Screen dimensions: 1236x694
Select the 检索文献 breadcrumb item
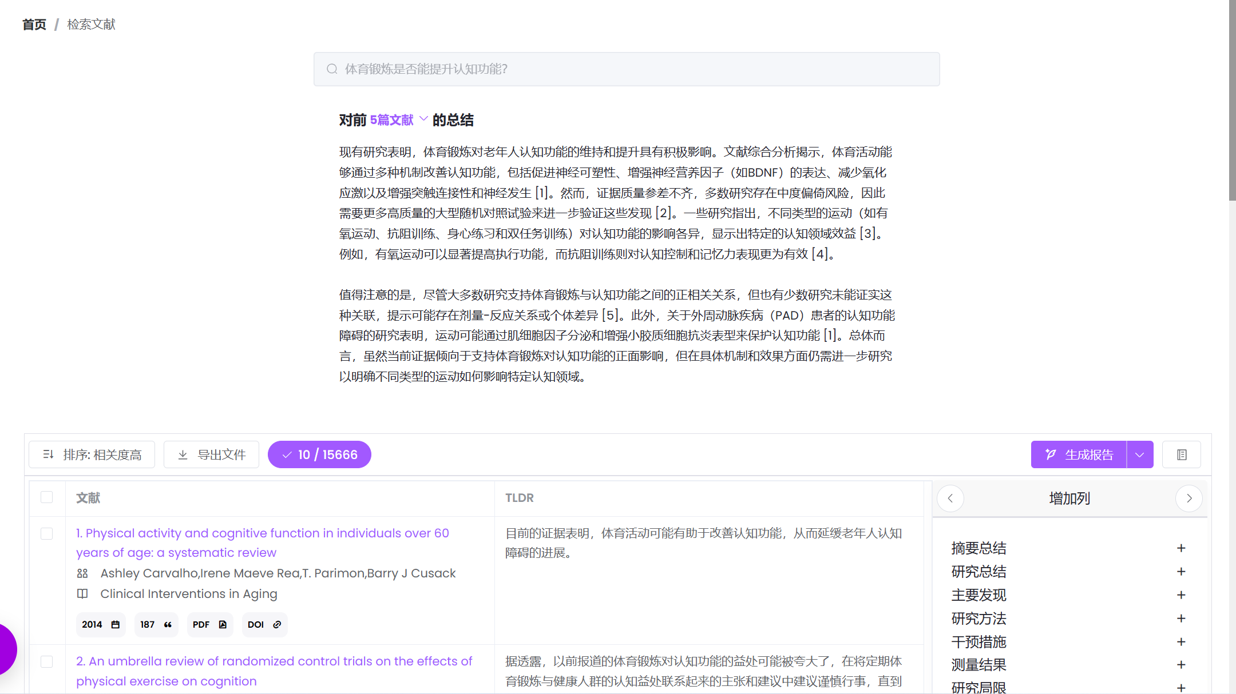click(91, 24)
